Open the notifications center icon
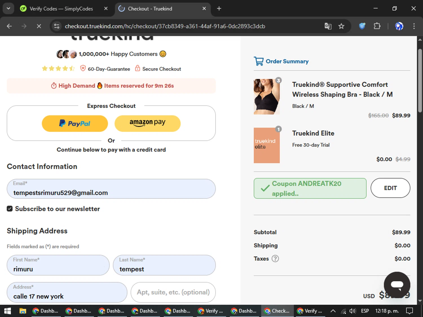423x317 pixels. click(409, 311)
